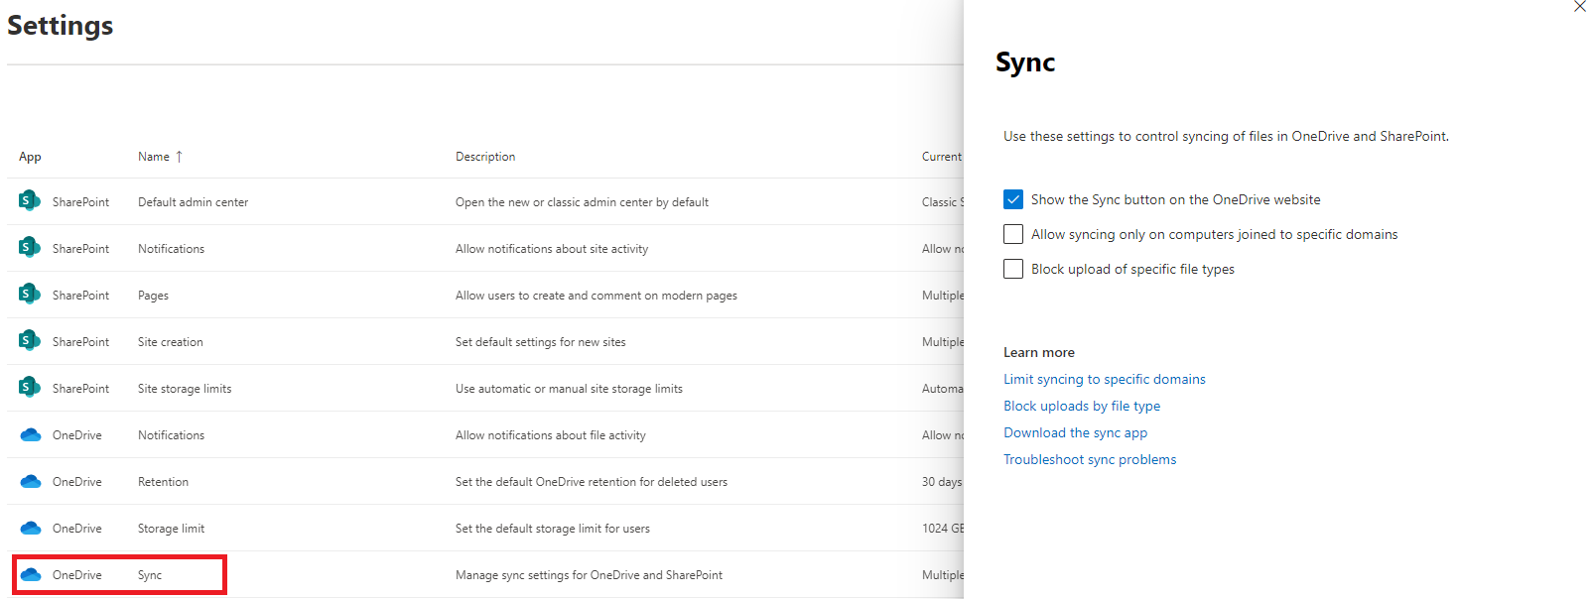Image resolution: width=1592 pixels, height=599 pixels.
Task: Click 'Set the default storage limit for users'
Action: coord(553,529)
